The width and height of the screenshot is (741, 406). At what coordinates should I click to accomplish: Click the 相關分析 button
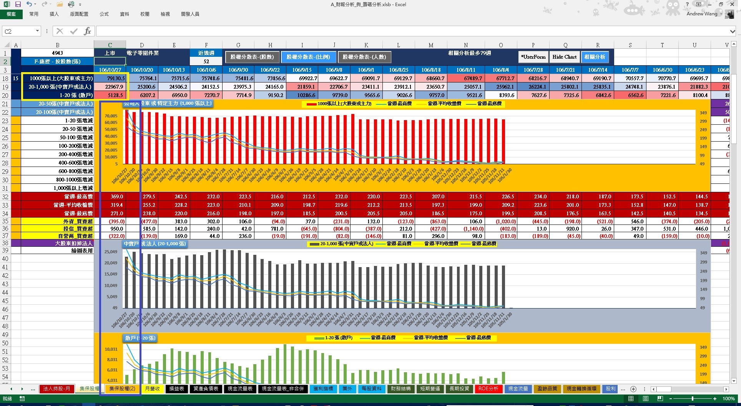[x=595, y=57]
